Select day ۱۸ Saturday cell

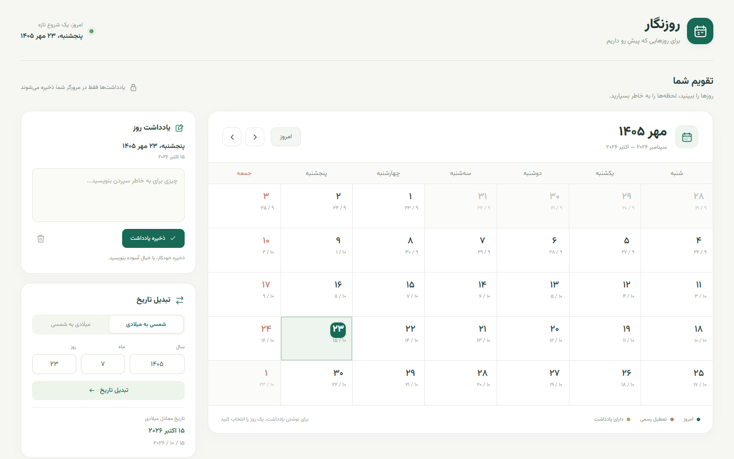677,339
